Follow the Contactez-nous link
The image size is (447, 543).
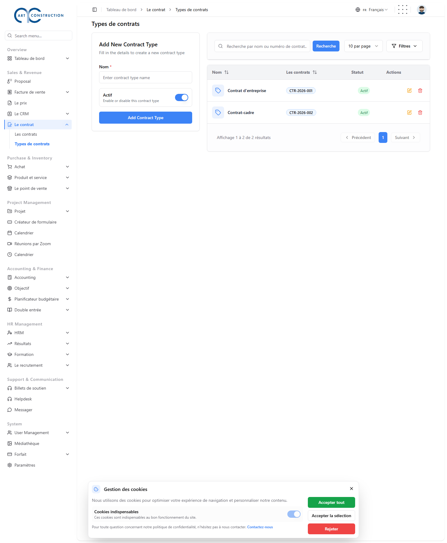(x=260, y=527)
